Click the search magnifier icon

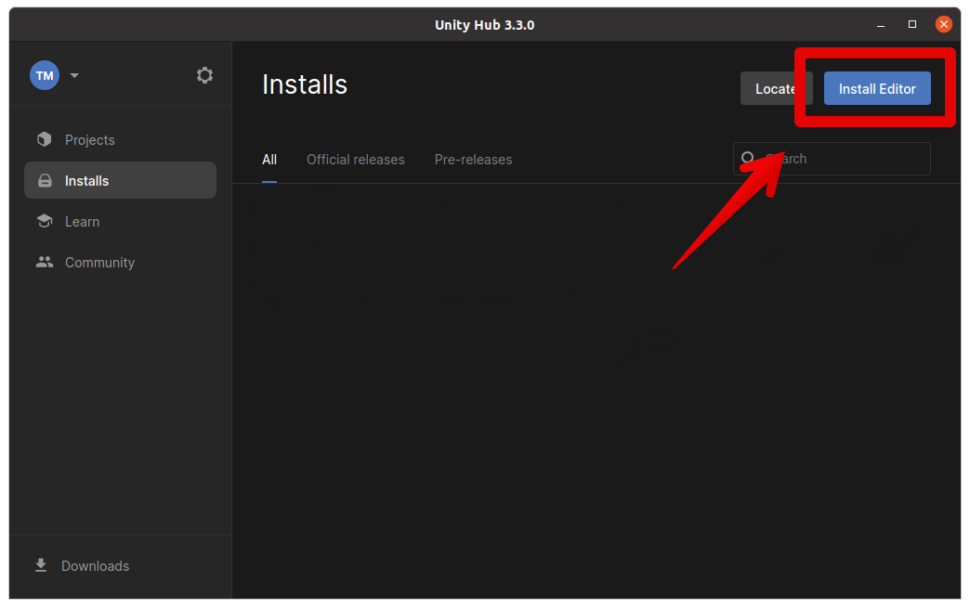click(747, 158)
